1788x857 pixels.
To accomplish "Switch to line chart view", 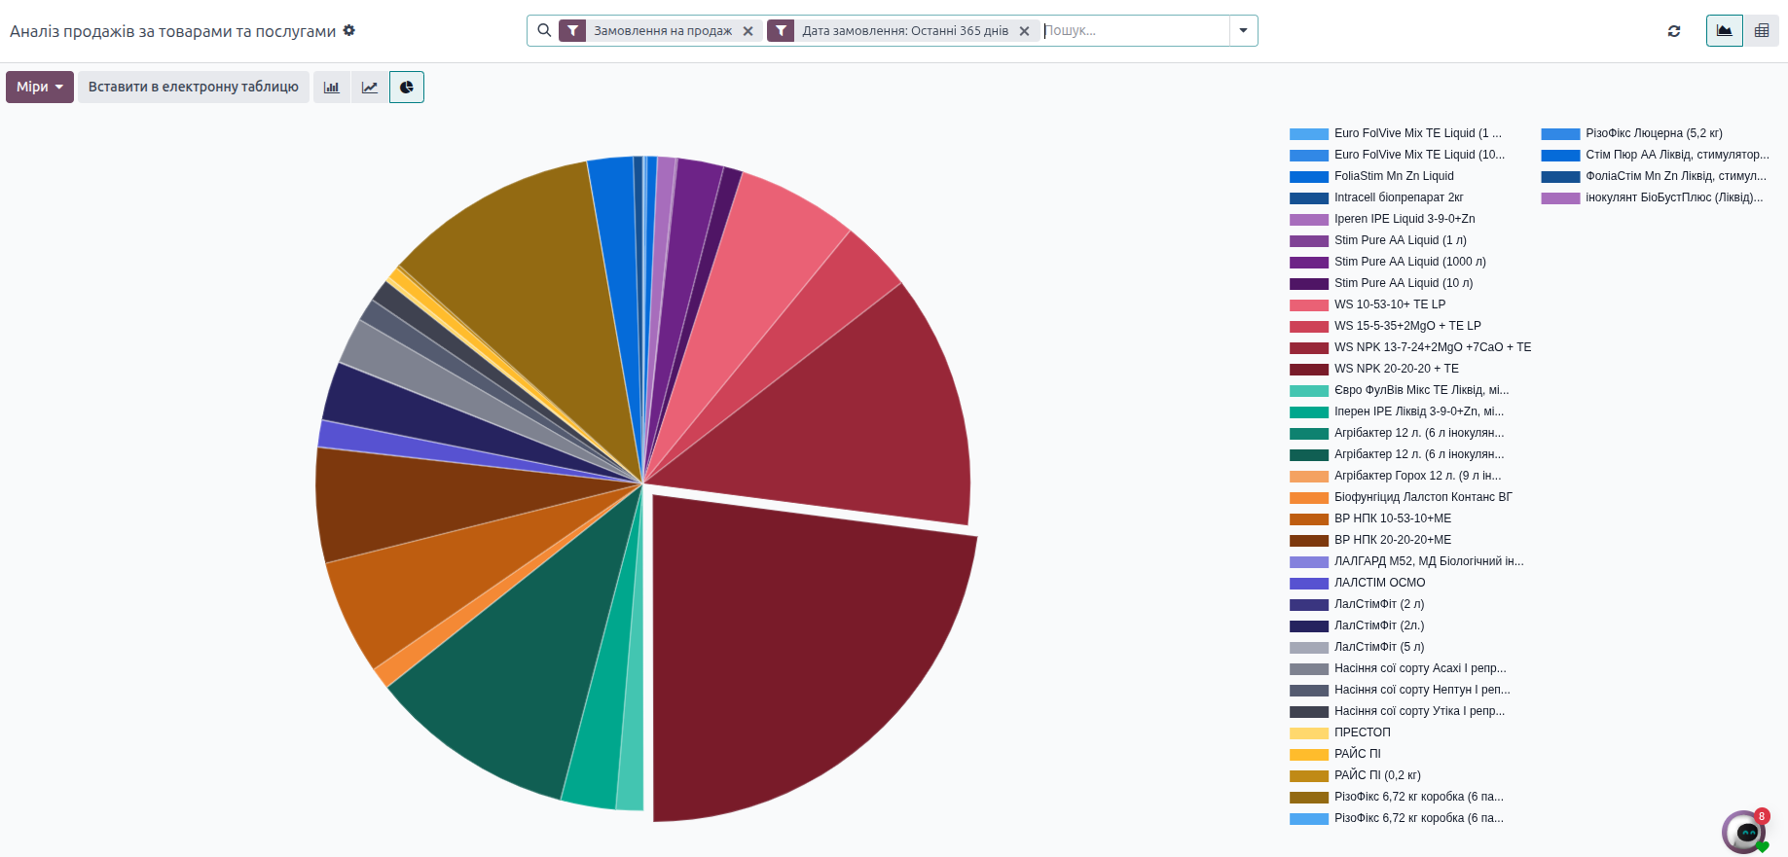I will (370, 88).
